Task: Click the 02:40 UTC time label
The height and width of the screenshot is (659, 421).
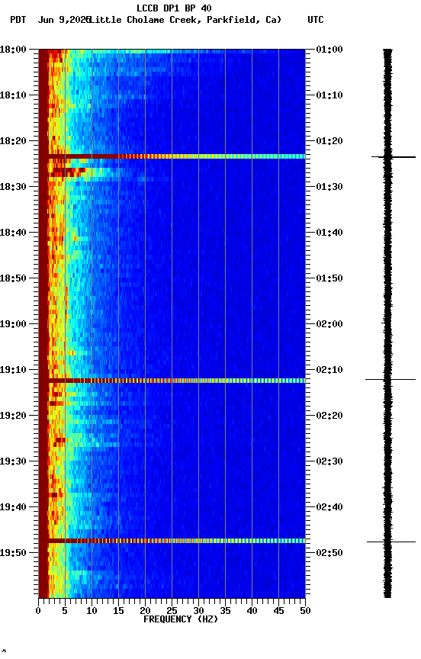Action: click(329, 507)
